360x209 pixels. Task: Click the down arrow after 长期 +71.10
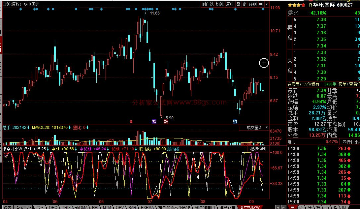(136, 149)
